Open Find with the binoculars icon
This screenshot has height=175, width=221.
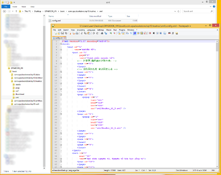102,34
